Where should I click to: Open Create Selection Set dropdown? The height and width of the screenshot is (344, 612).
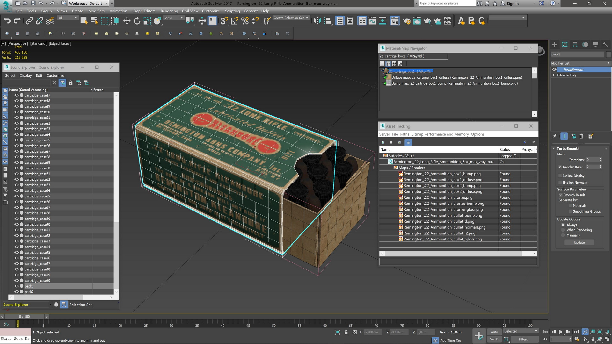[291, 18]
